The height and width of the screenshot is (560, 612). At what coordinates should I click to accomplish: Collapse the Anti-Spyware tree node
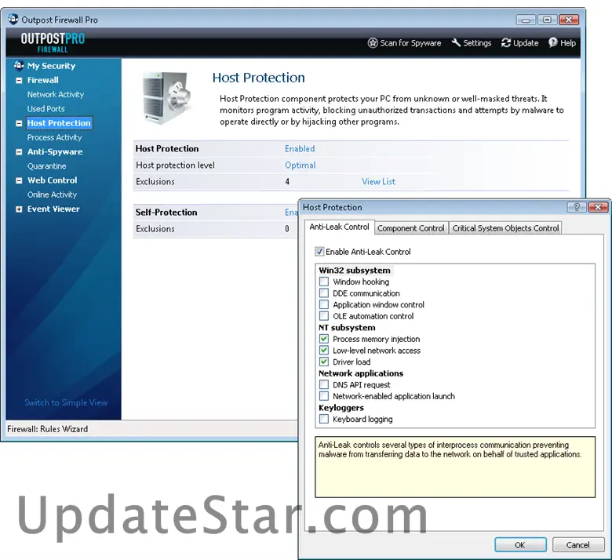pyautogui.click(x=19, y=152)
